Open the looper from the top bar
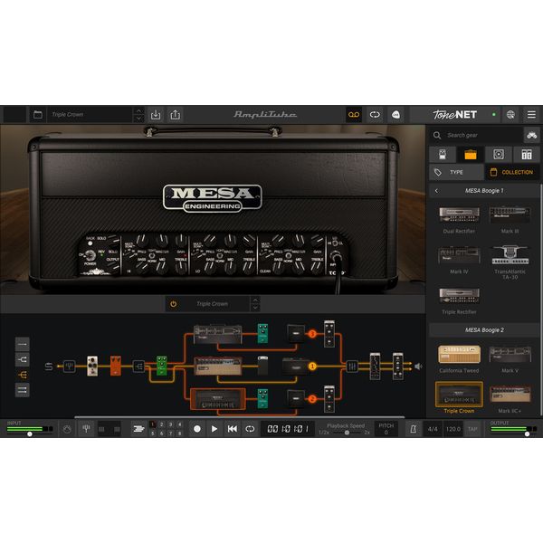Image resolution: width=543 pixels, height=543 pixels. pyautogui.click(x=375, y=115)
